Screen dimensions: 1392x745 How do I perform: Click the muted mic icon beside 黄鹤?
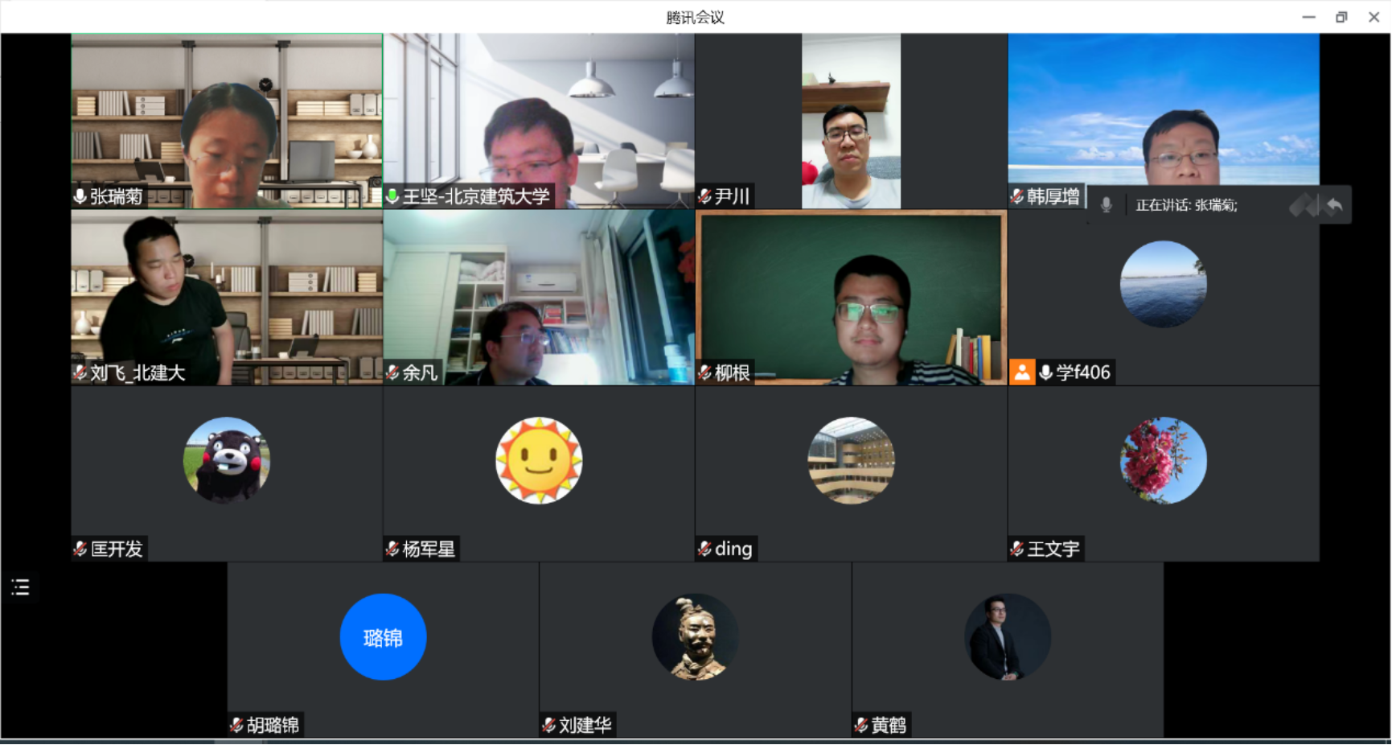pos(861,725)
